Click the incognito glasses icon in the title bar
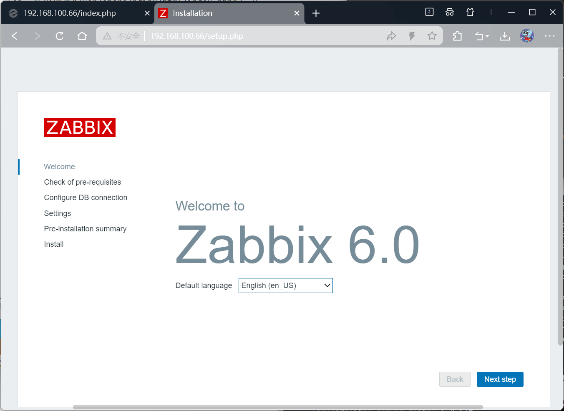 [x=450, y=12]
